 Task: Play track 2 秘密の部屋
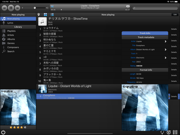(79, 35)
